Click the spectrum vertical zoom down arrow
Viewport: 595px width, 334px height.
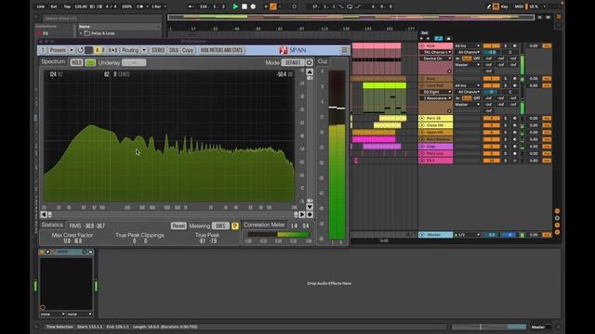point(310,207)
